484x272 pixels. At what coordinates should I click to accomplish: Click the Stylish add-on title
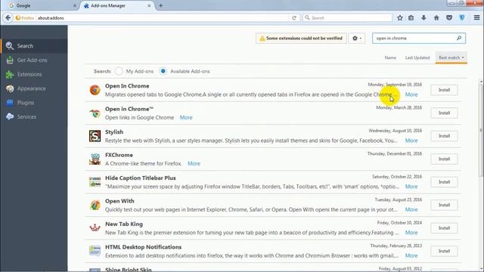(x=114, y=132)
